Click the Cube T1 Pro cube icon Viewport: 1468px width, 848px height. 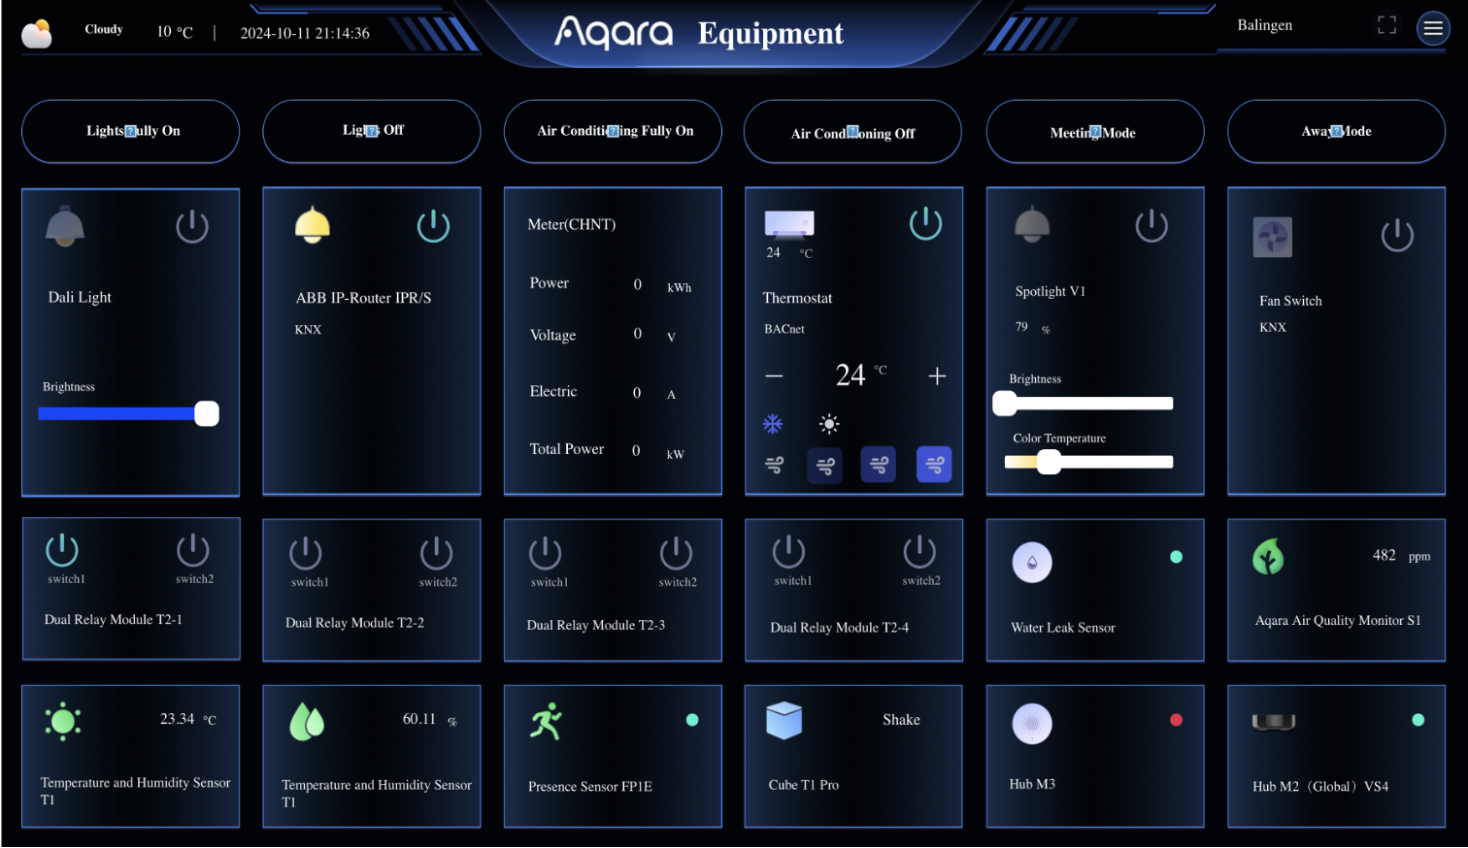pos(784,720)
